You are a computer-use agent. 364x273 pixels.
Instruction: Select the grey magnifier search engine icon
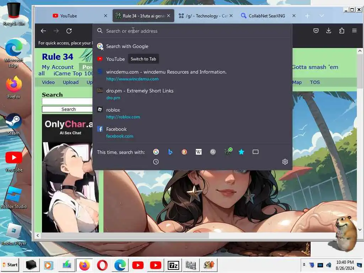tap(213, 152)
